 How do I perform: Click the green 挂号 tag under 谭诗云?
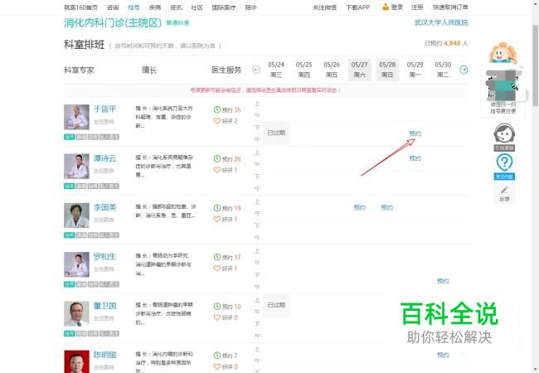coord(69,186)
